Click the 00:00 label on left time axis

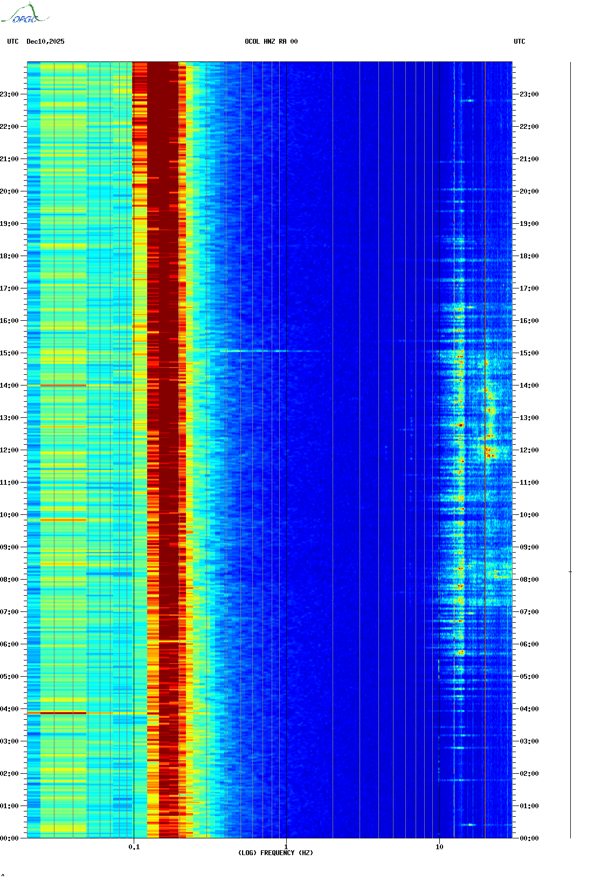coord(9,838)
